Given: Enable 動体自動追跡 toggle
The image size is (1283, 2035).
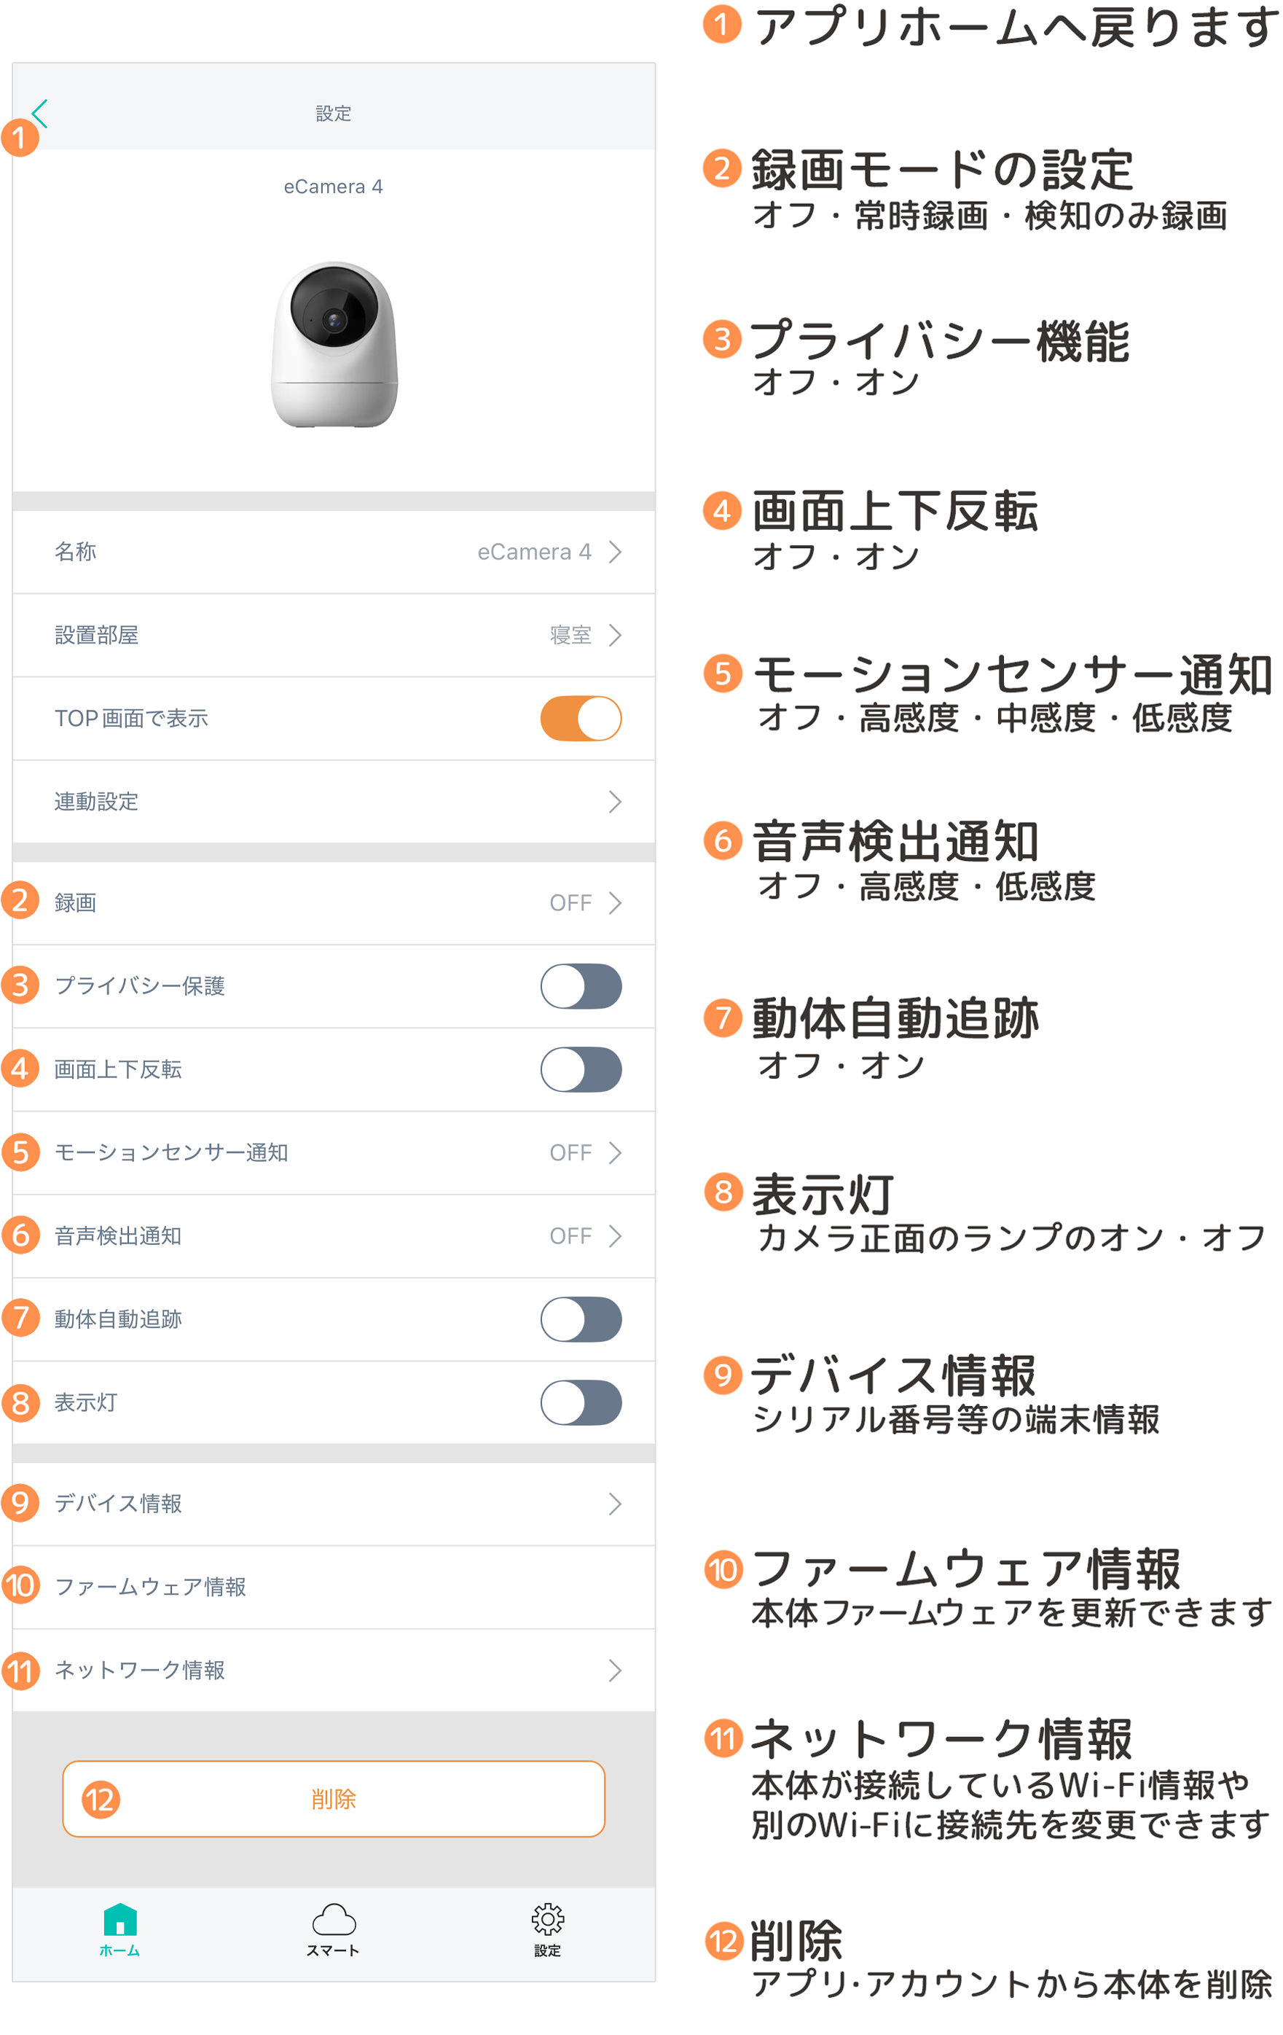Looking at the screenshot, I should [x=581, y=1319].
